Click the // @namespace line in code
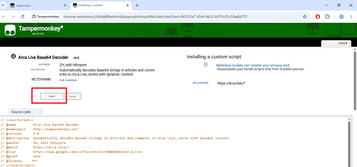 [40, 129]
